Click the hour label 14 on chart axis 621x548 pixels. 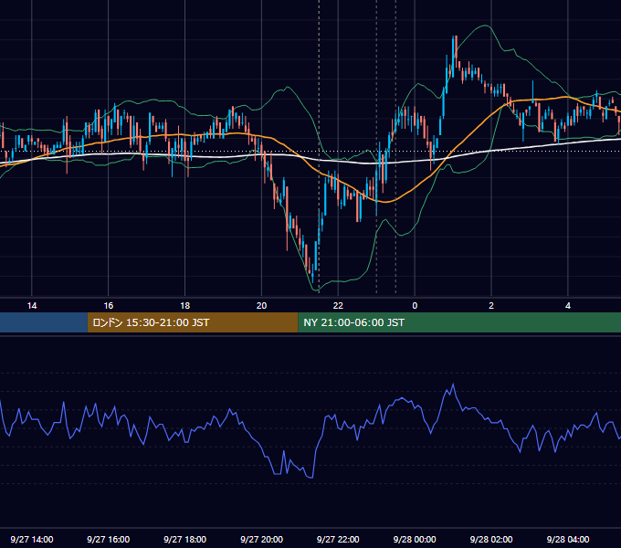(x=32, y=306)
